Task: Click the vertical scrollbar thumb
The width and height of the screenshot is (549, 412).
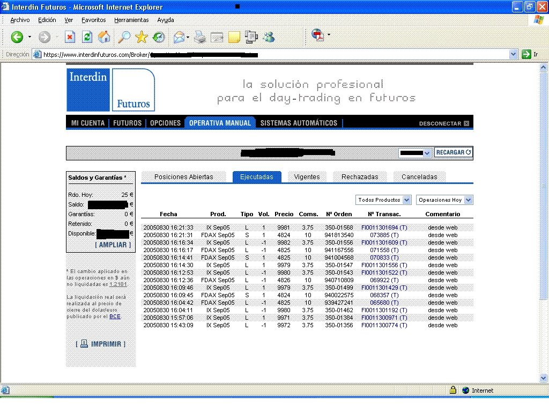Action: pos(543,186)
